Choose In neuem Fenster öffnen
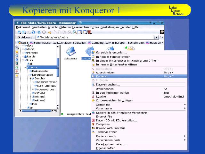Viewport: 205px width, 154px height. click(x=139, y=57)
